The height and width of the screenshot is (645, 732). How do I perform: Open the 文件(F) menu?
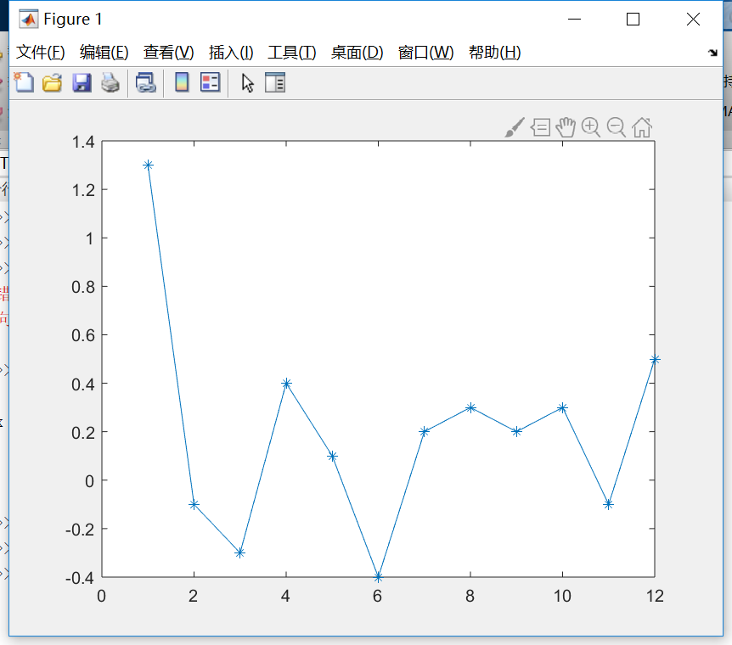41,53
